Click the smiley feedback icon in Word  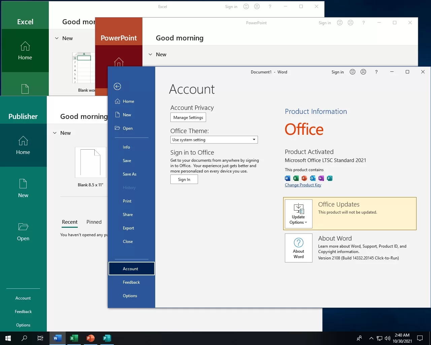(x=353, y=72)
